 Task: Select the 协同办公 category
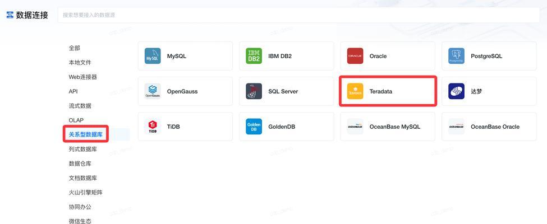point(80,207)
